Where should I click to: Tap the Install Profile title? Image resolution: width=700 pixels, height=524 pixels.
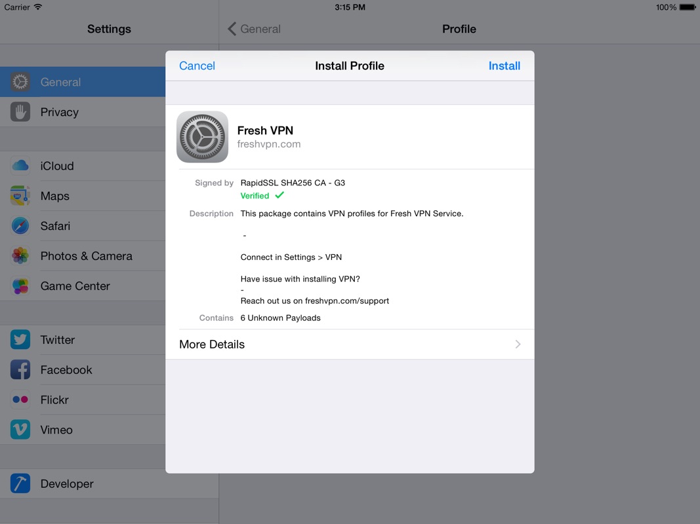pyautogui.click(x=350, y=66)
